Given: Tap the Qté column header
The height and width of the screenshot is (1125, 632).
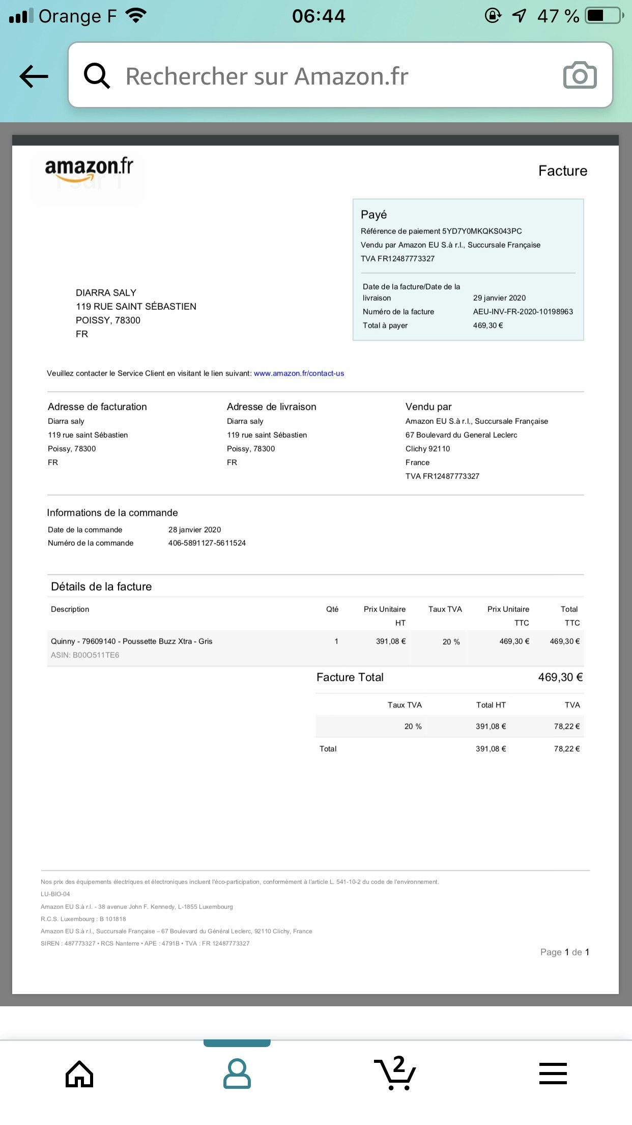Looking at the screenshot, I should pos(332,609).
